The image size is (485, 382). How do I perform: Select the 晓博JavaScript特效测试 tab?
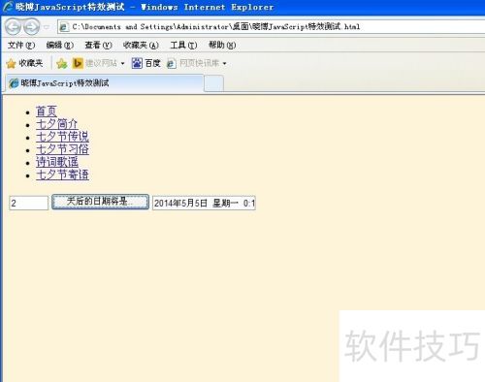104,83
